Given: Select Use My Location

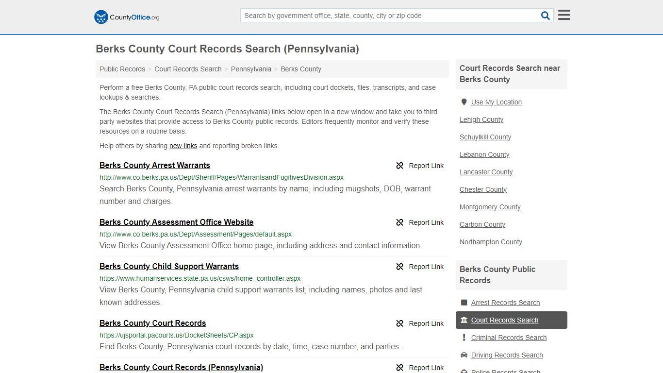Looking at the screenshot, I should click(497, 102).
